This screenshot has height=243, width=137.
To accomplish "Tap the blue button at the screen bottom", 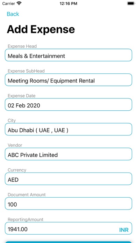I will pos(68,242).
